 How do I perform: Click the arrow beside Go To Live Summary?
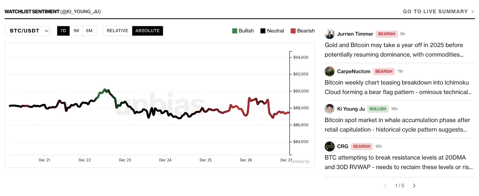(472, 12)
